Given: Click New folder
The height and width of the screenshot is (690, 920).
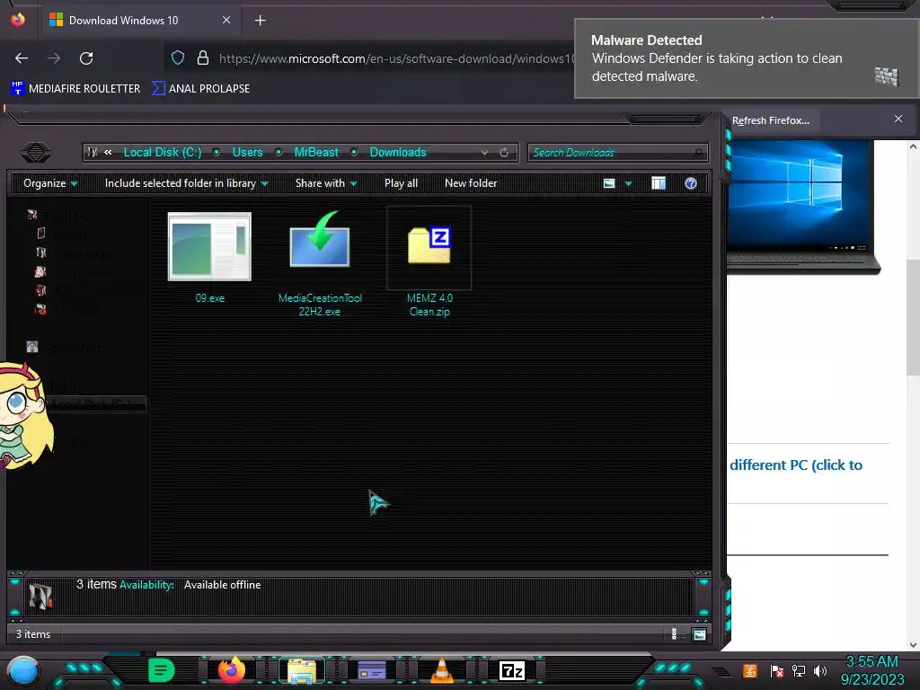Looking at the screenshot, I should click(x=471, y=183).
